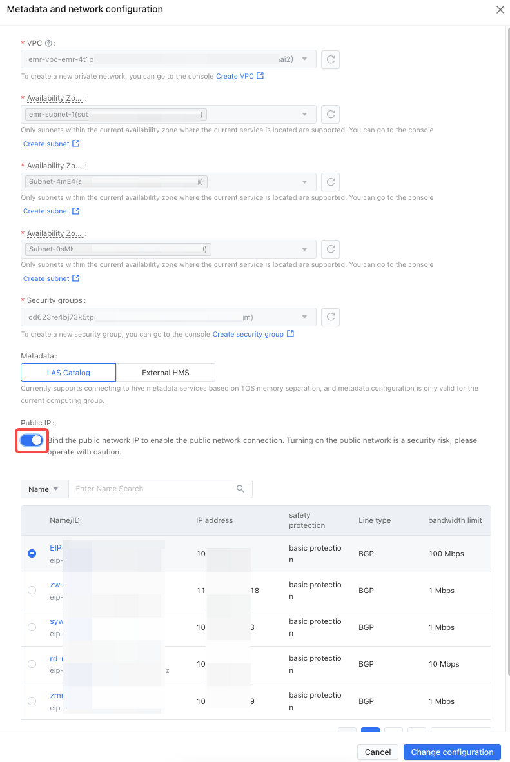Refresh the VPC list

[331, 59]
